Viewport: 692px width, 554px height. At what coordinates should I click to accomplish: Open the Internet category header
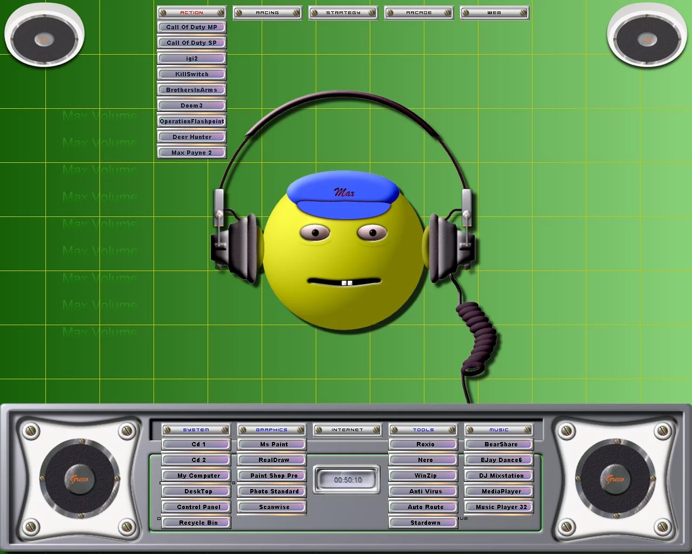tap(348, 430)
